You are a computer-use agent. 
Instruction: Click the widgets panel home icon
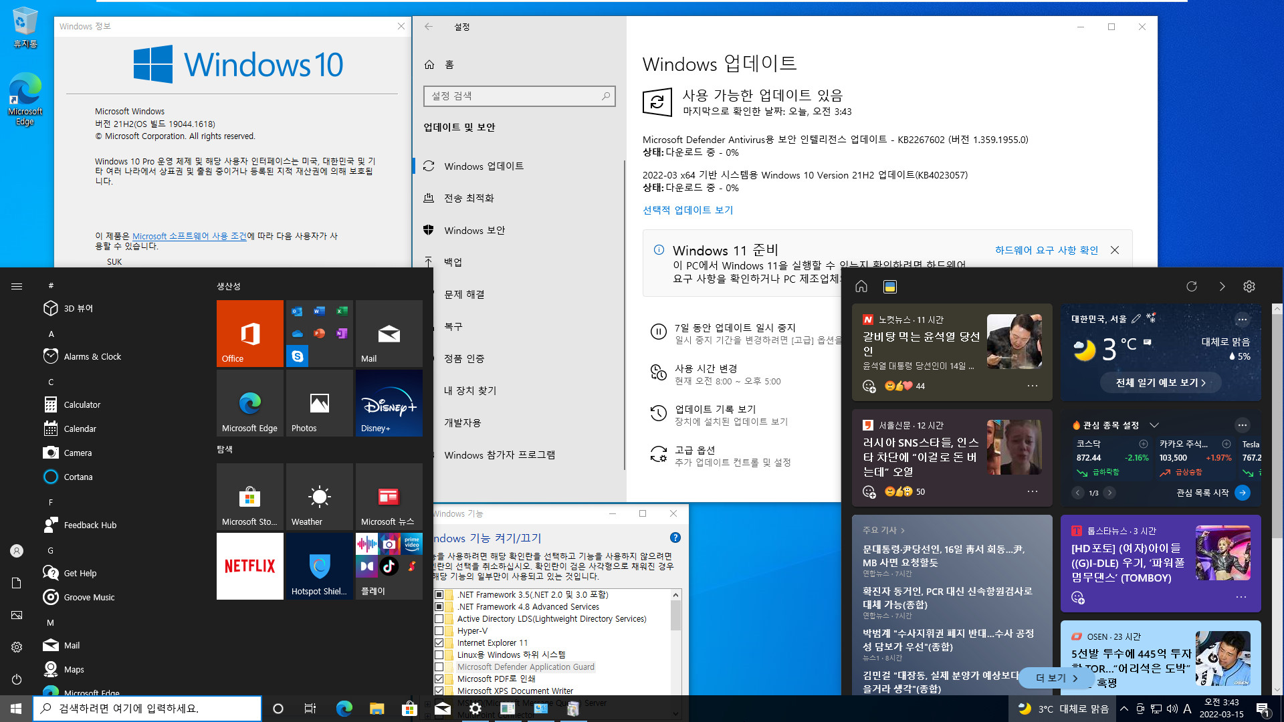(861, 286)
